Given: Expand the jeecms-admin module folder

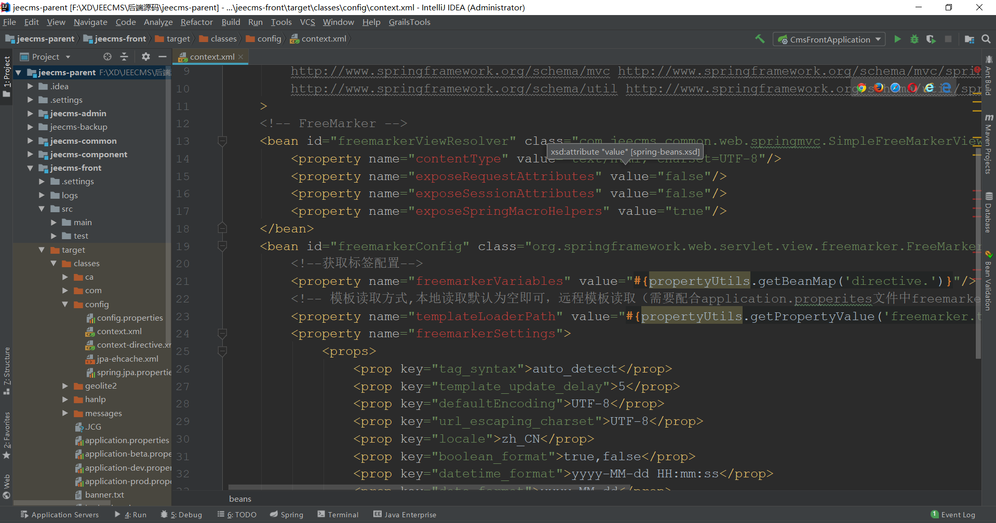Looking at the screenshot, I should [30, 113].
